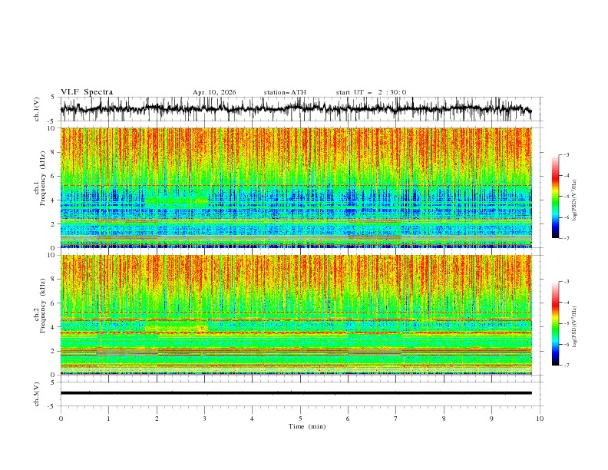608x470 pixels.
Task: Click the 'start UT = 2:30:0' text
Action: pyautogui.click(x=371, y=92)
